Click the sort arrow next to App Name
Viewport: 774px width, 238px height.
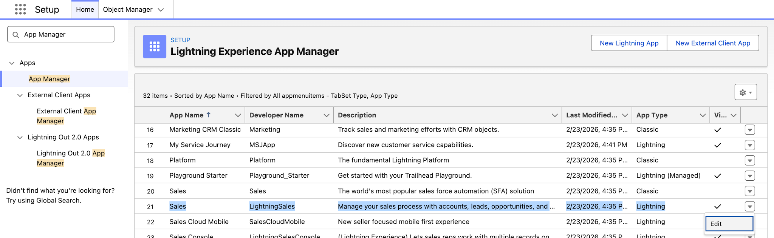coord(208,115)
